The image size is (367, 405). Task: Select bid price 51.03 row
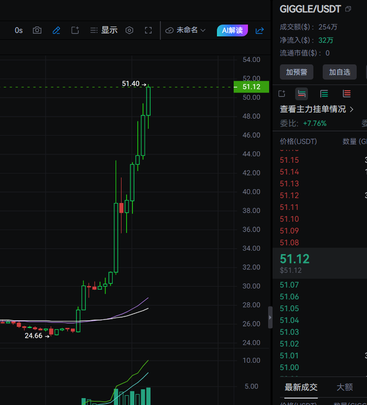[x=320, y=332]
